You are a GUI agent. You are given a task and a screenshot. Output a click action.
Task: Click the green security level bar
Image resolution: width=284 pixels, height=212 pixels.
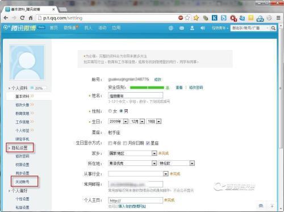pyautogui.click(x=147, y=88)
